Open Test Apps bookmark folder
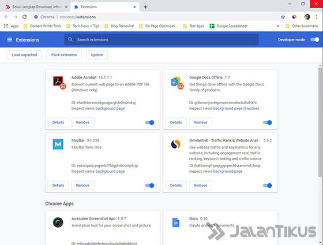 (x=194, y=26)
